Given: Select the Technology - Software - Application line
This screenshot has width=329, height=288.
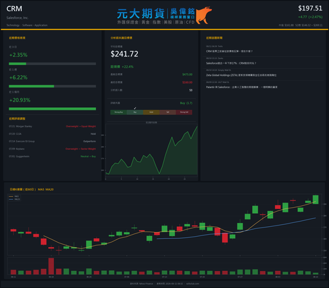Looking at the screenshot, I should (27, 25).
